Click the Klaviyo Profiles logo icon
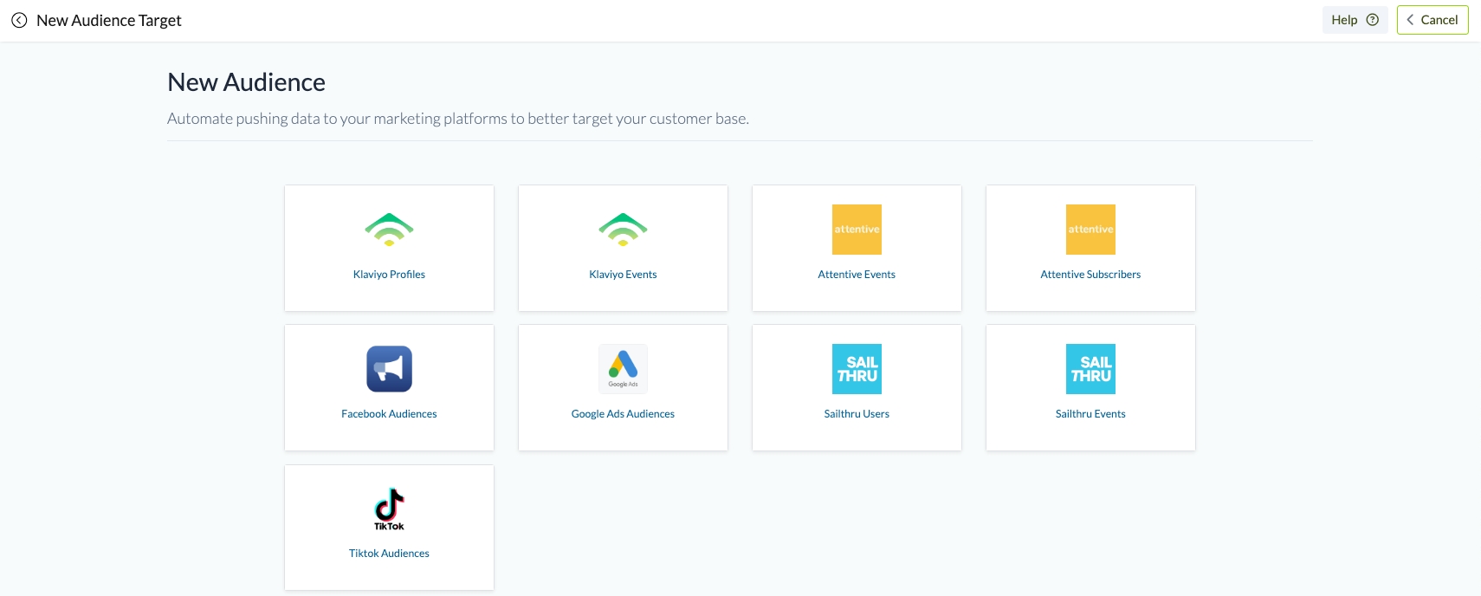This screenshot has height=596, width=1481. [x=389, y=230]
